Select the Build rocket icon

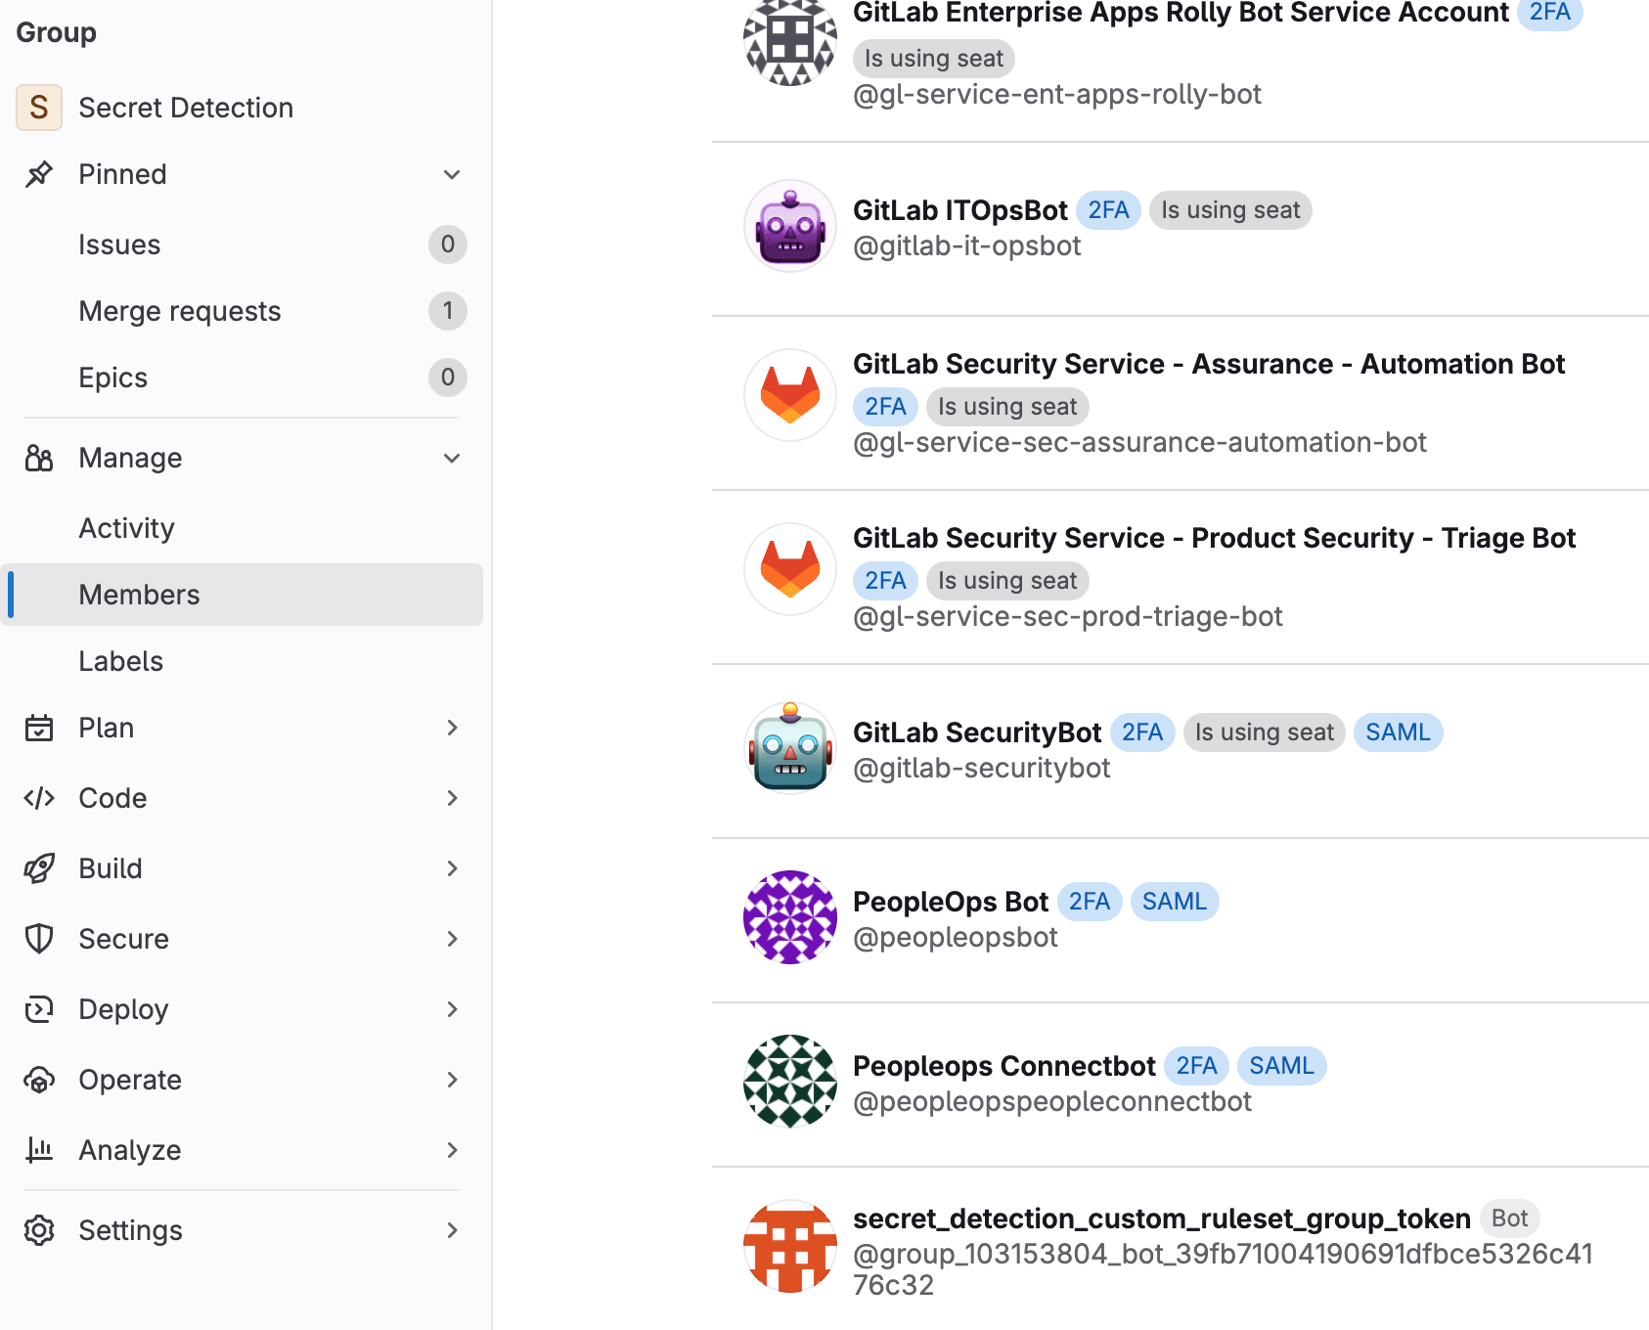38,868
